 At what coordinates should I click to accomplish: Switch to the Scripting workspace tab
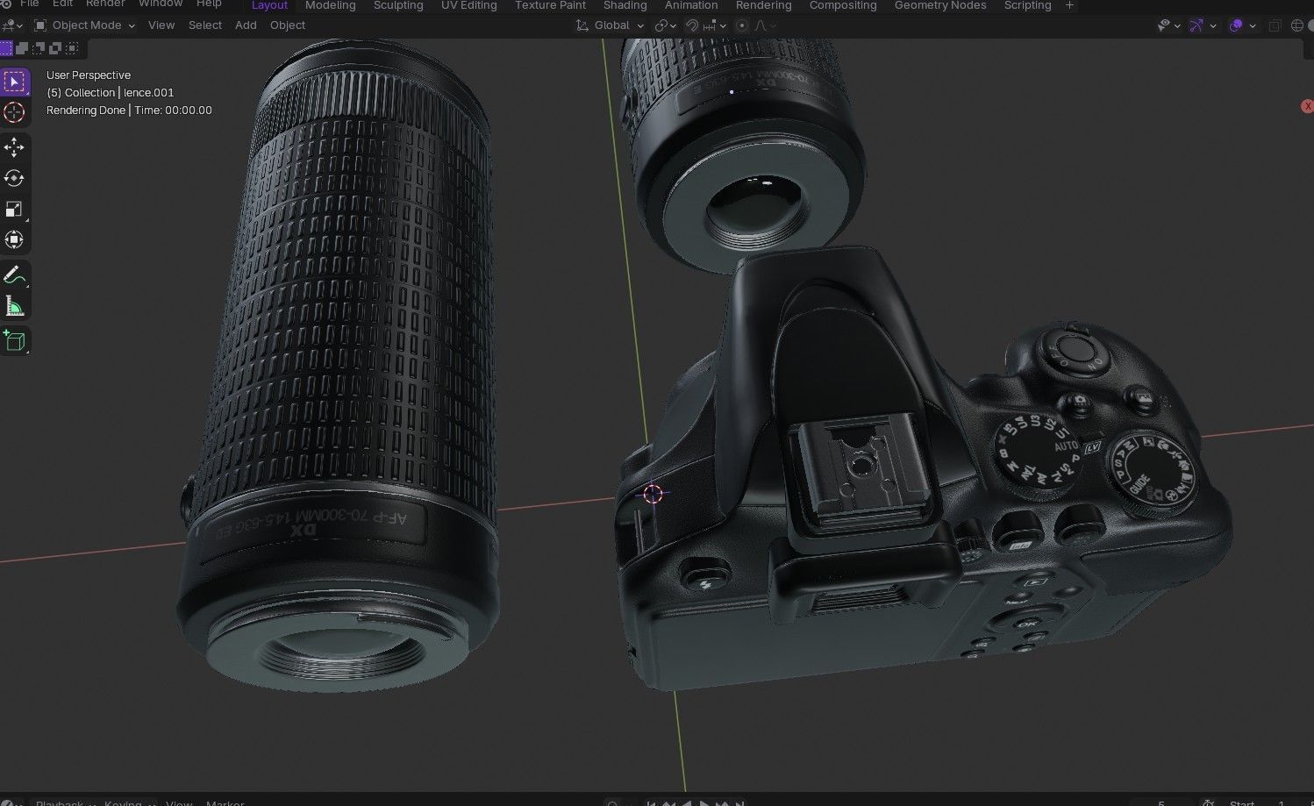[1027, 5]
